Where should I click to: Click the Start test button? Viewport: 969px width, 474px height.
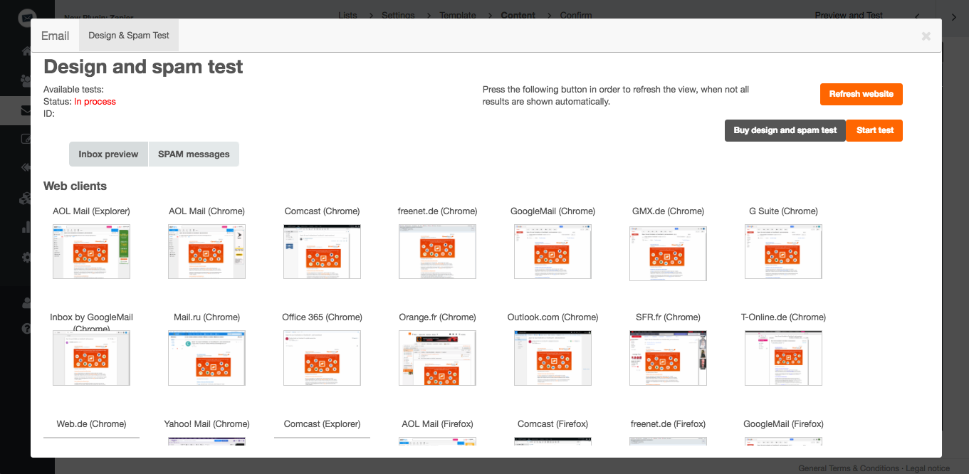point(875,130)
